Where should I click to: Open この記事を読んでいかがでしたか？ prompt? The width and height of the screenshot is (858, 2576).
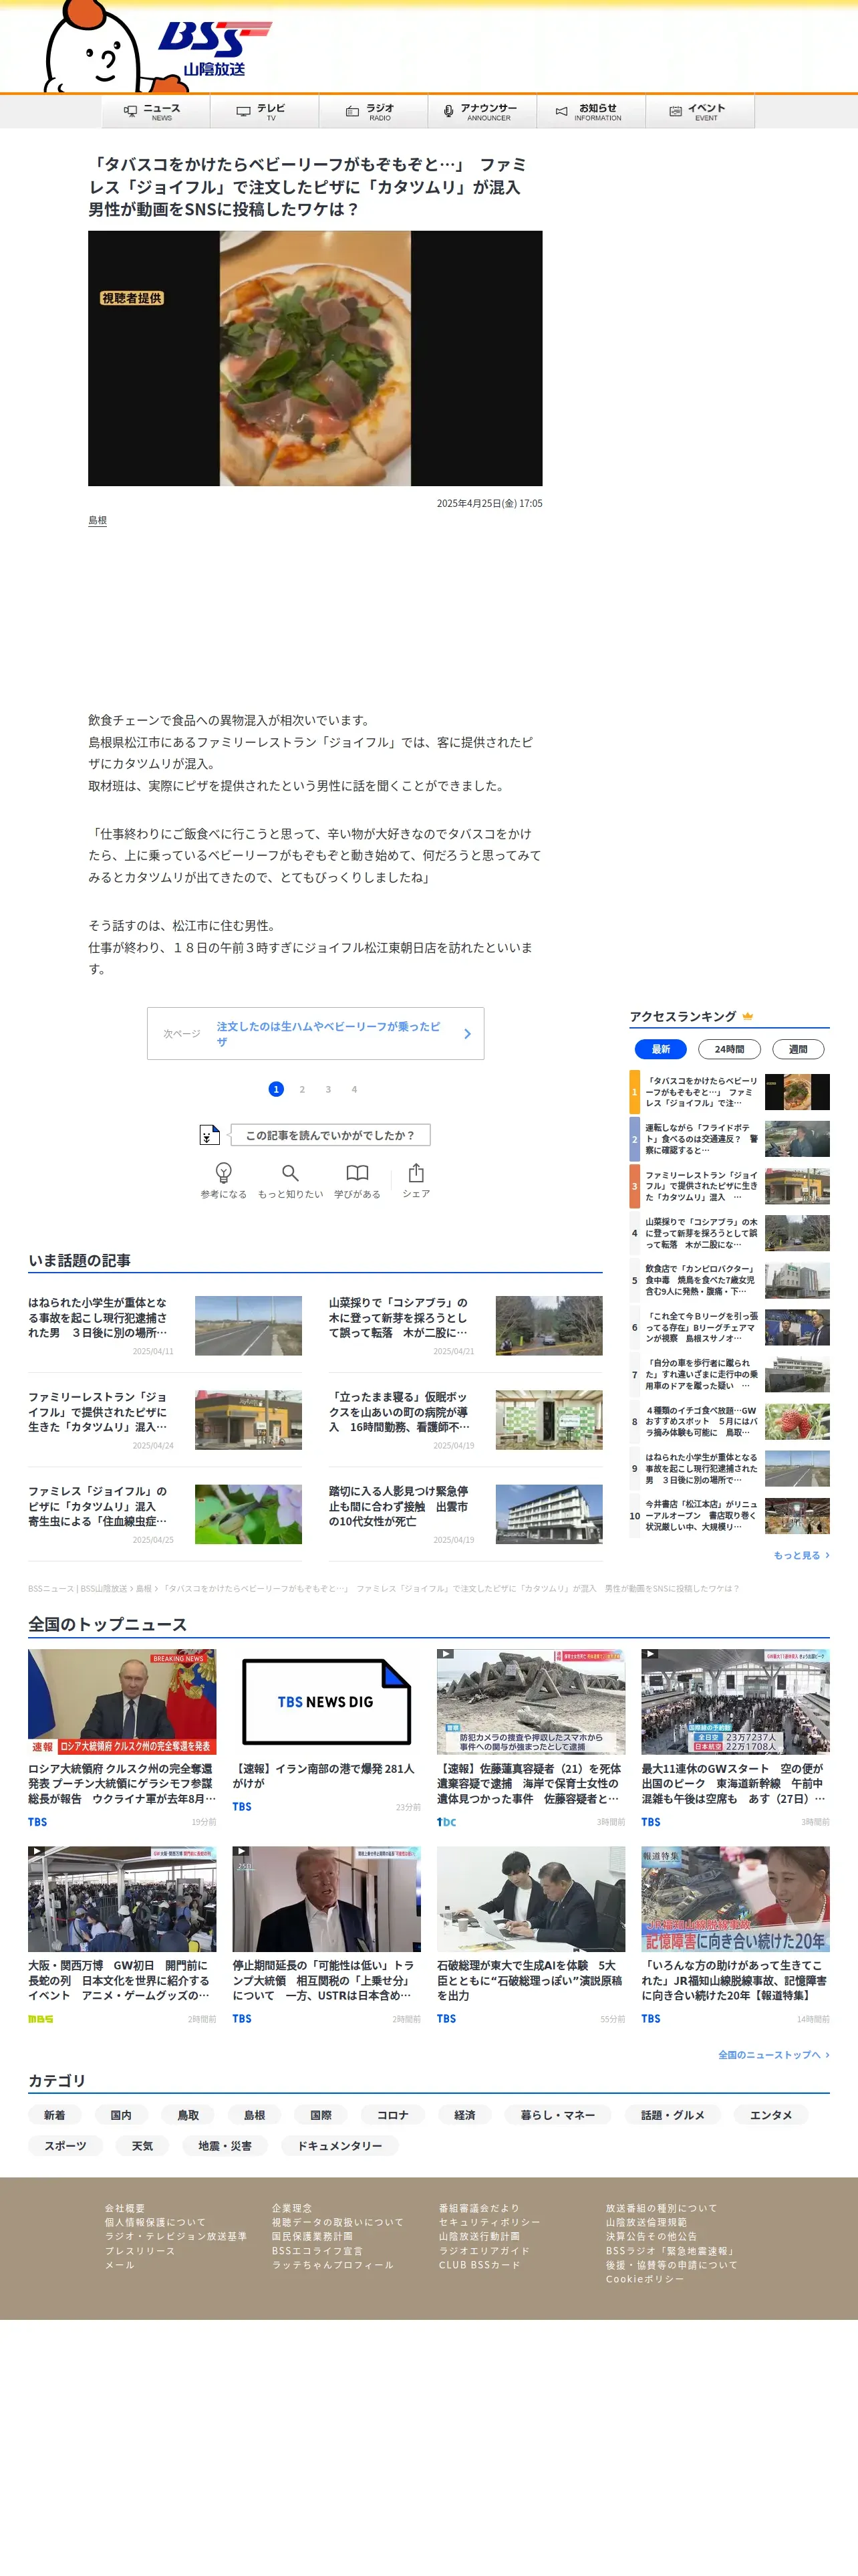(x=329, y=1135)
